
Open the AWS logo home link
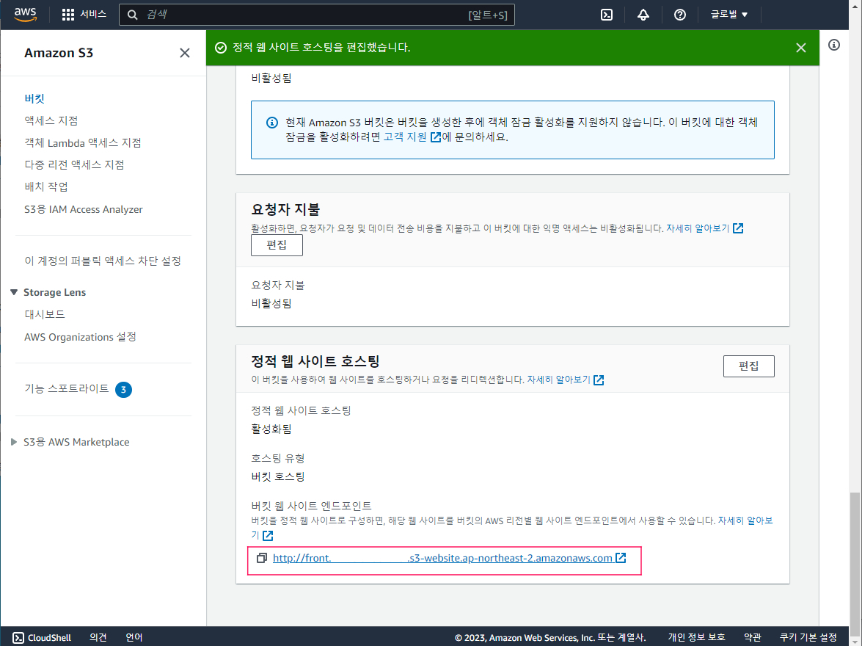(25, 15)
